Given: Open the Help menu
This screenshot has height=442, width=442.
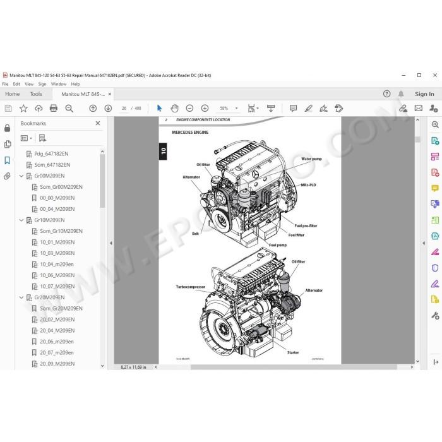Looking at the screenshot, I should click(x=75, y=84).
